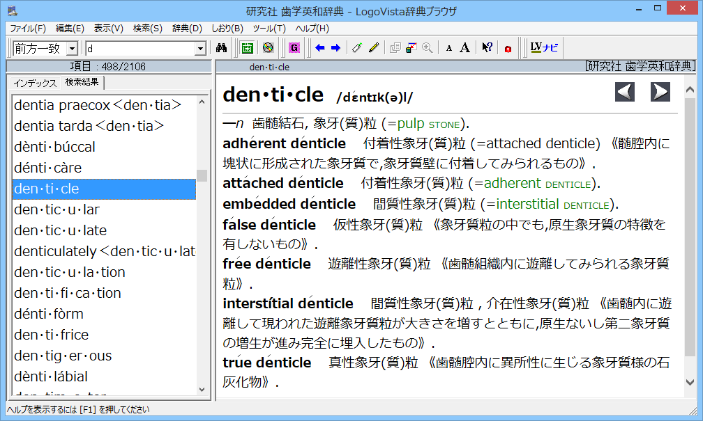Click the CD disc toolbar icon
Image resolution: width=703 pixels, height=421 pixels.
point(268,48)
